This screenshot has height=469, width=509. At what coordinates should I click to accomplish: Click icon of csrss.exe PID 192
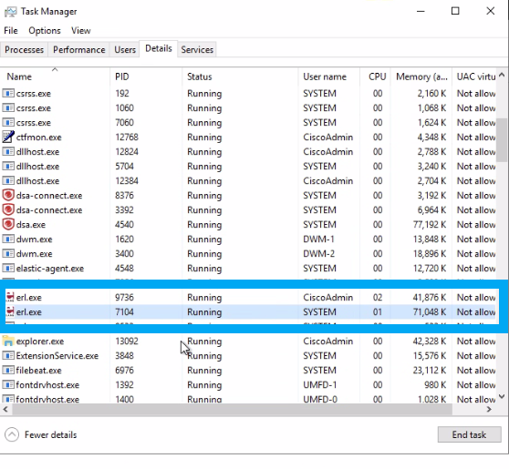[x=8, y=94]
